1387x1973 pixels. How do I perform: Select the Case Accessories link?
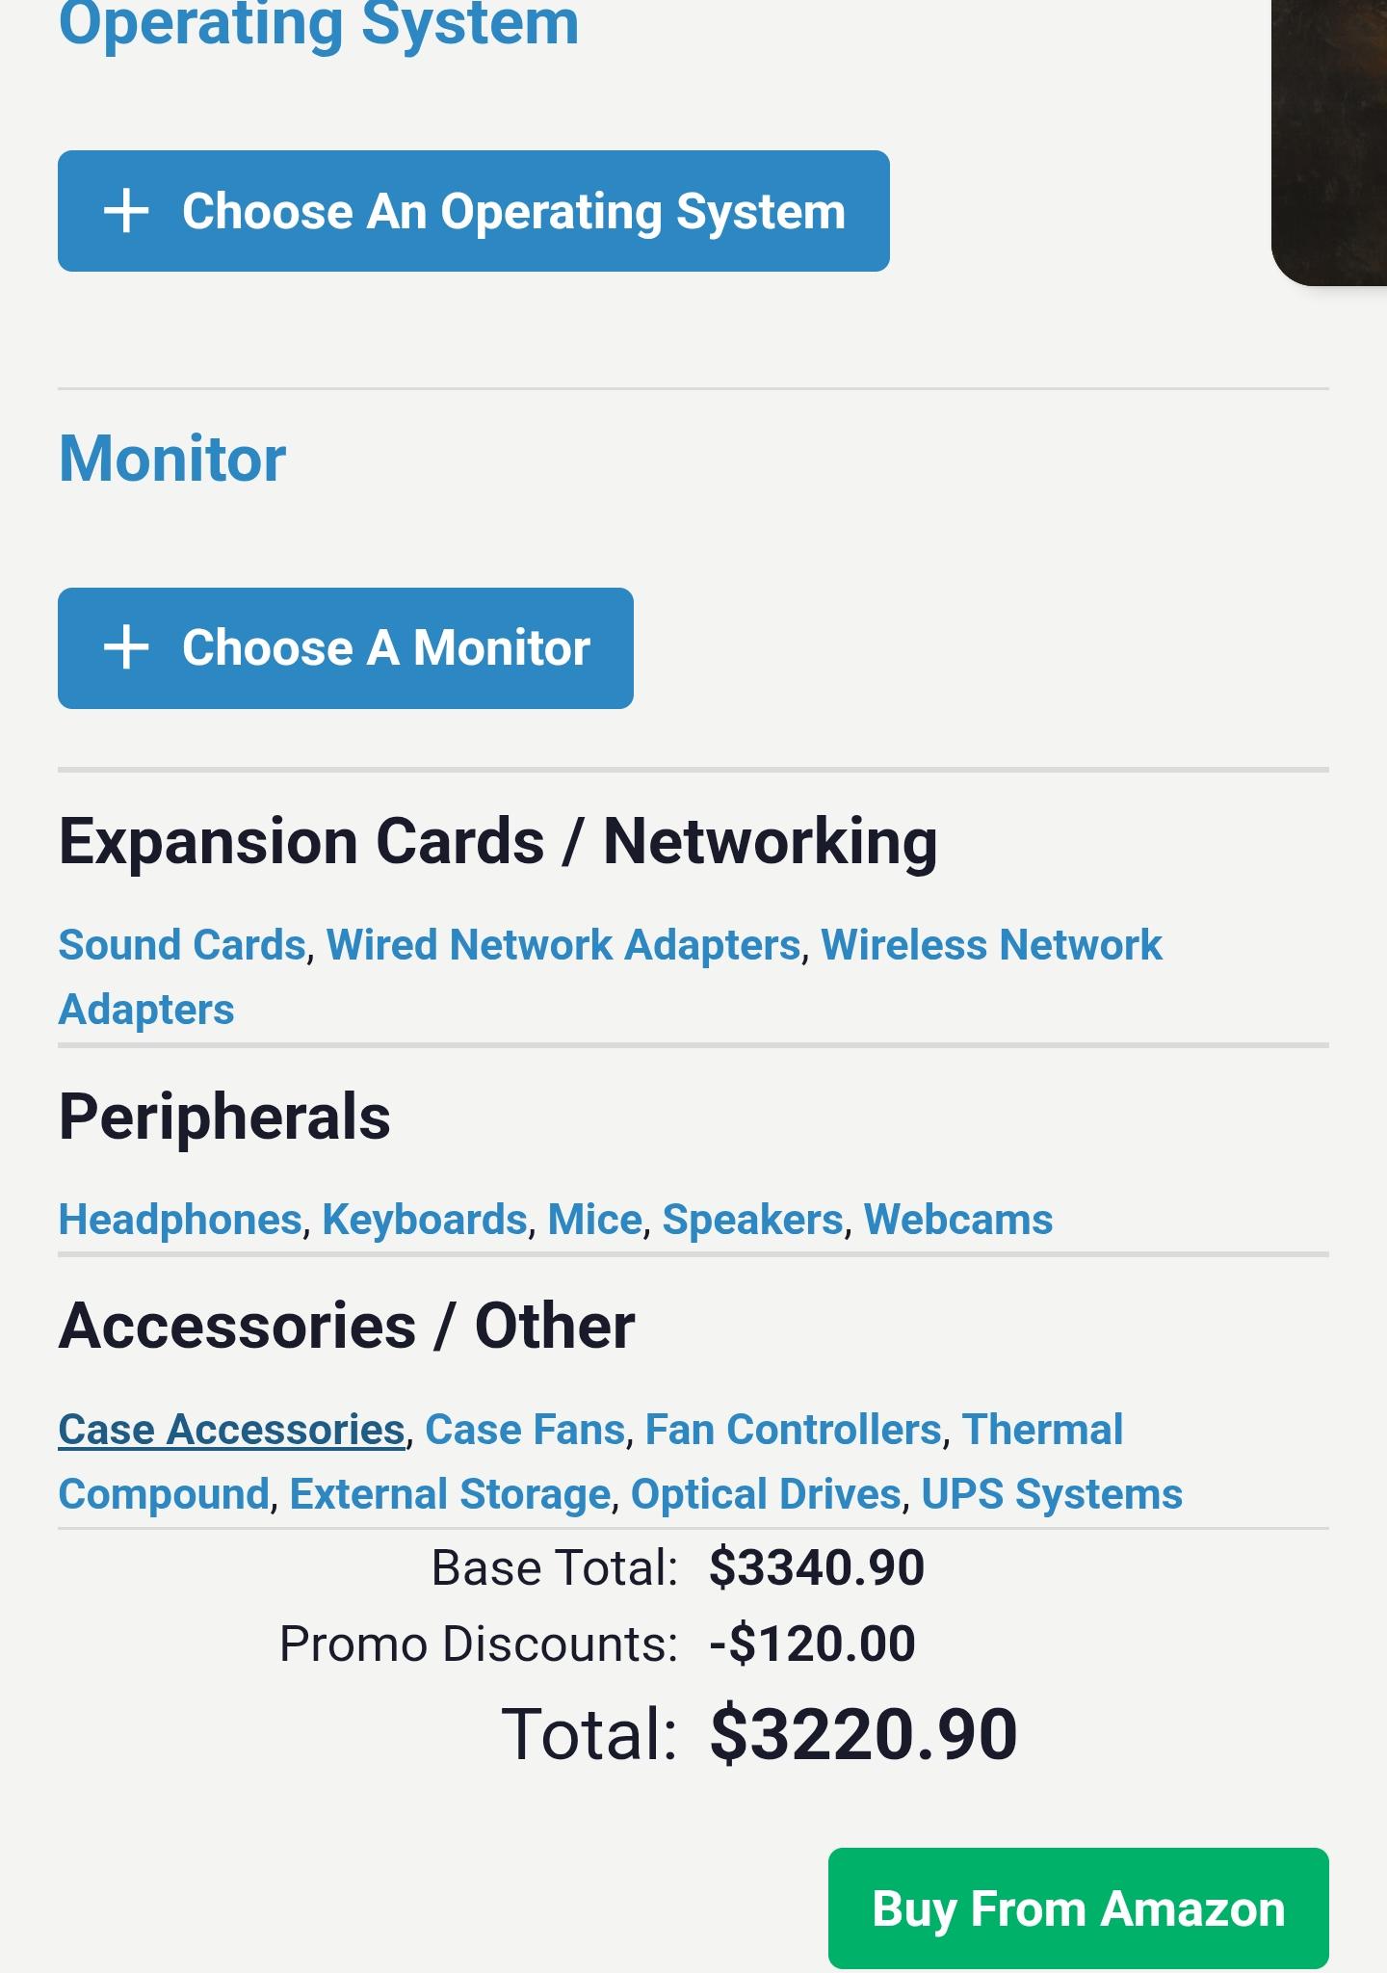(231, 1430)
